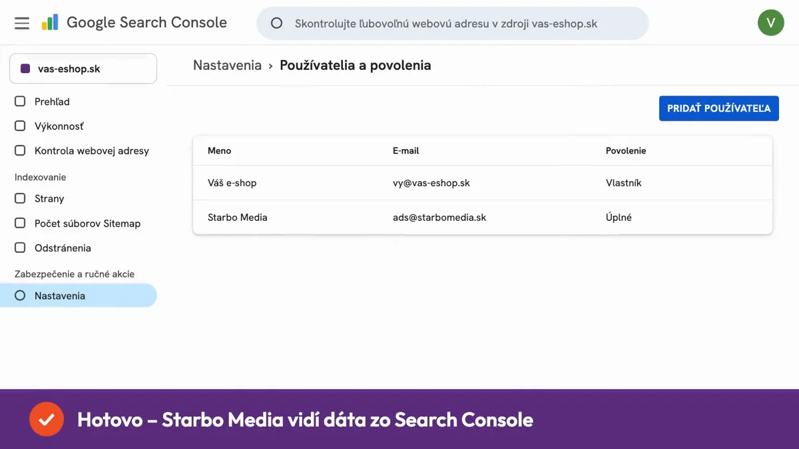This screenshot has width=799, height=449.
Task: Open the hamburger main menu
Action: [x=22, y=23]
